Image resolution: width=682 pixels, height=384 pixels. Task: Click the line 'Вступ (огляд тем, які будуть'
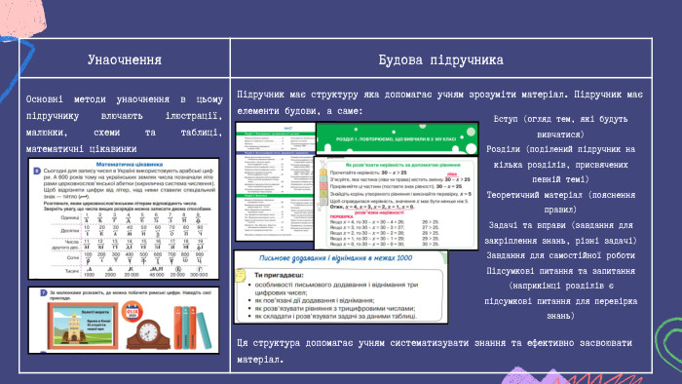pos(560,119)
